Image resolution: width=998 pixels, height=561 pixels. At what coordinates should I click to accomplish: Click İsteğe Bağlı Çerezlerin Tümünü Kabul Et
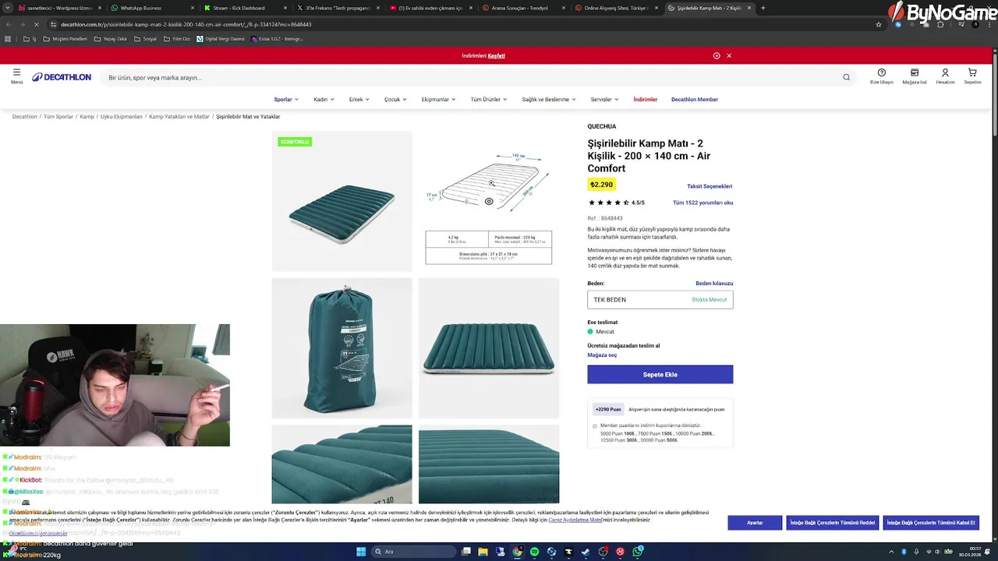[x=931, y=523]
